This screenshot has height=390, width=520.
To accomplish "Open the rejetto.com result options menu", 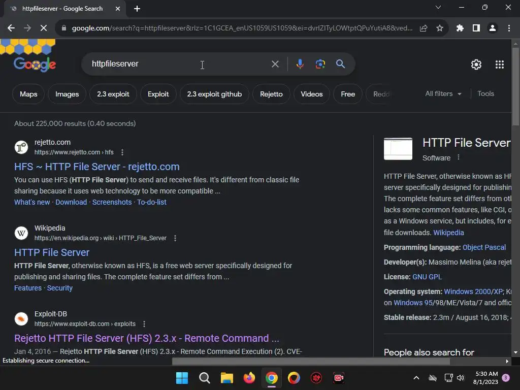I will [122, 152].
